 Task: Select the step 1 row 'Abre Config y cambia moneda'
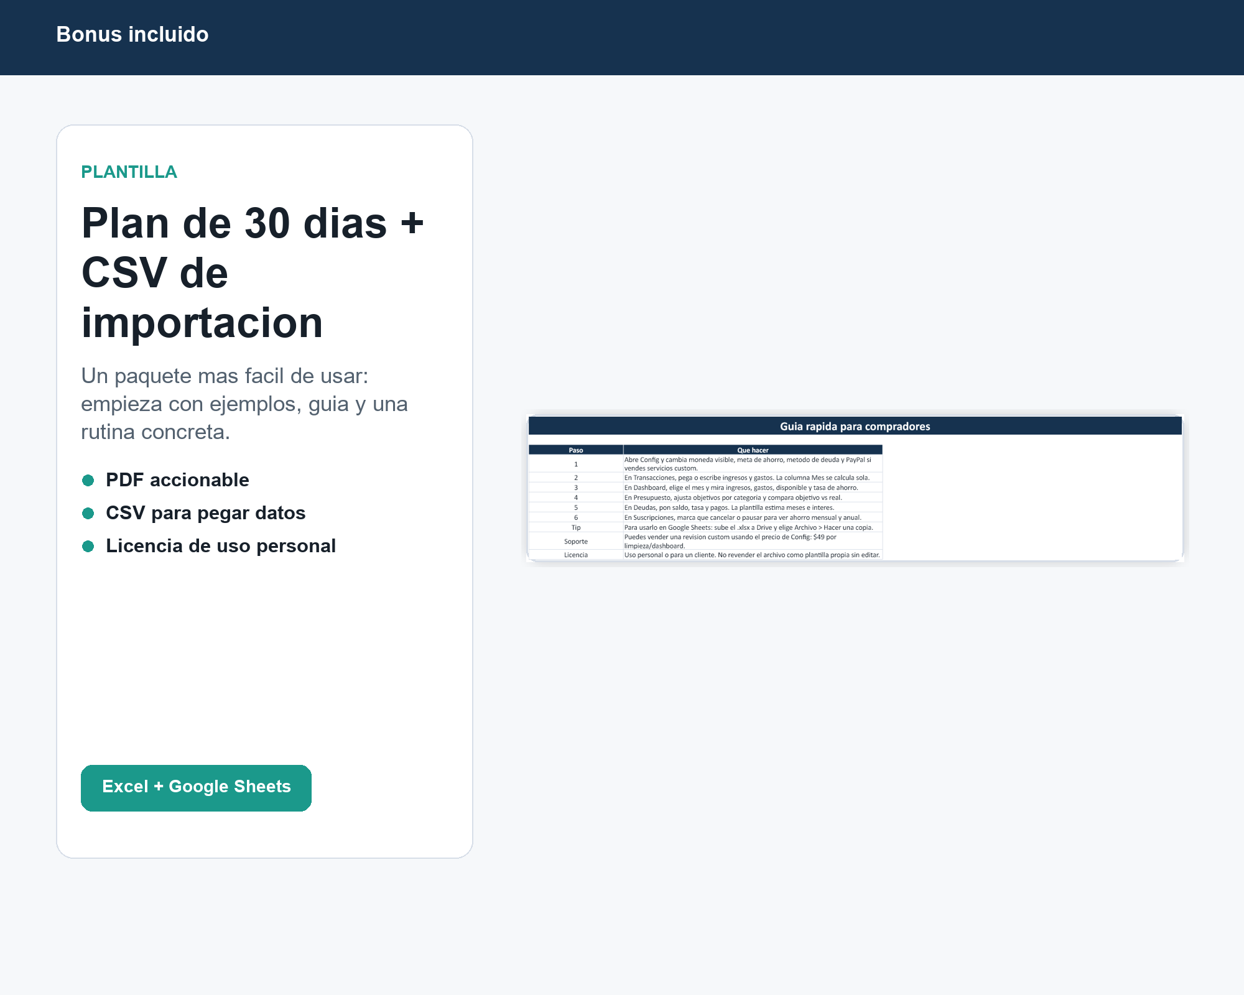[705, 464]
